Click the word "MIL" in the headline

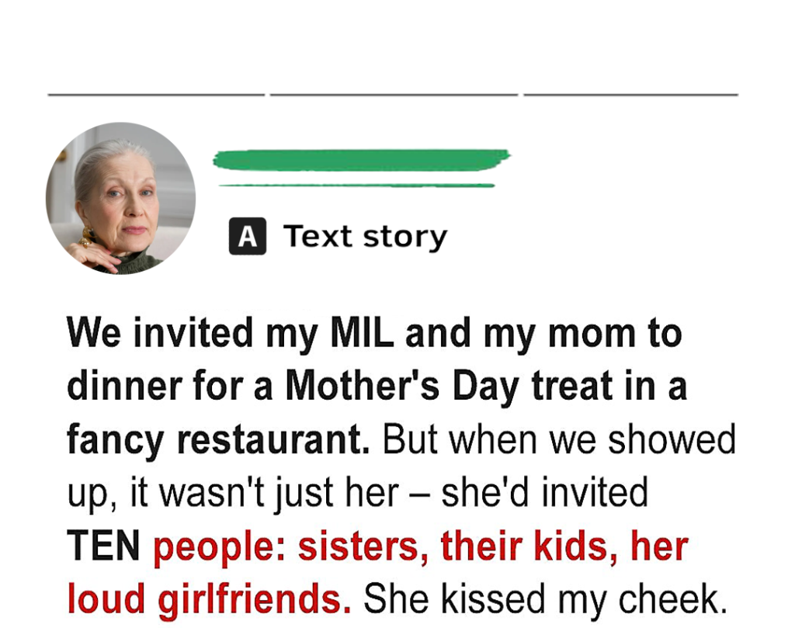tap(362, 332)
